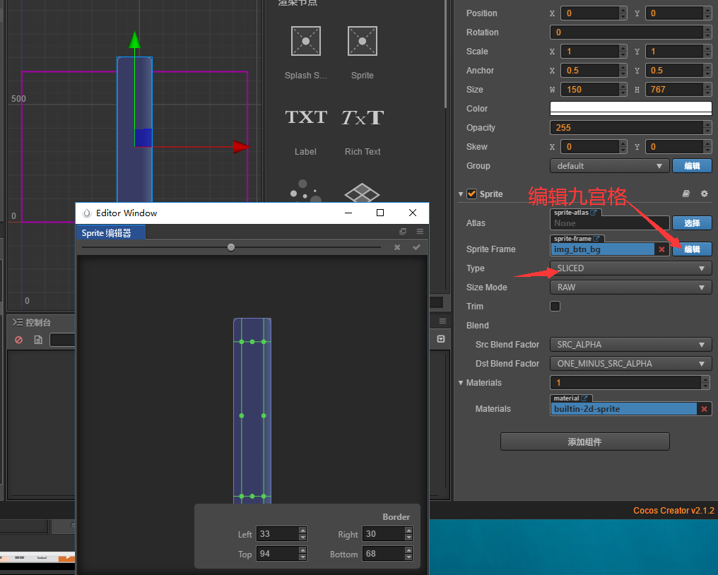The image size is (718, 575).
Task: Open the Type dropdown set to SLICED
Action: (630, 268)
